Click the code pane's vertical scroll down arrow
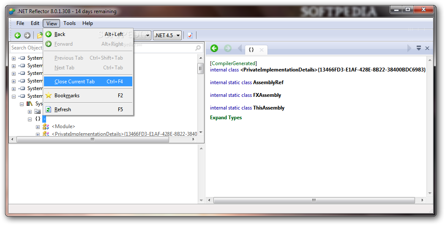Image resolution: width=445 pixels, height=225 pixels. click(430, 193)
